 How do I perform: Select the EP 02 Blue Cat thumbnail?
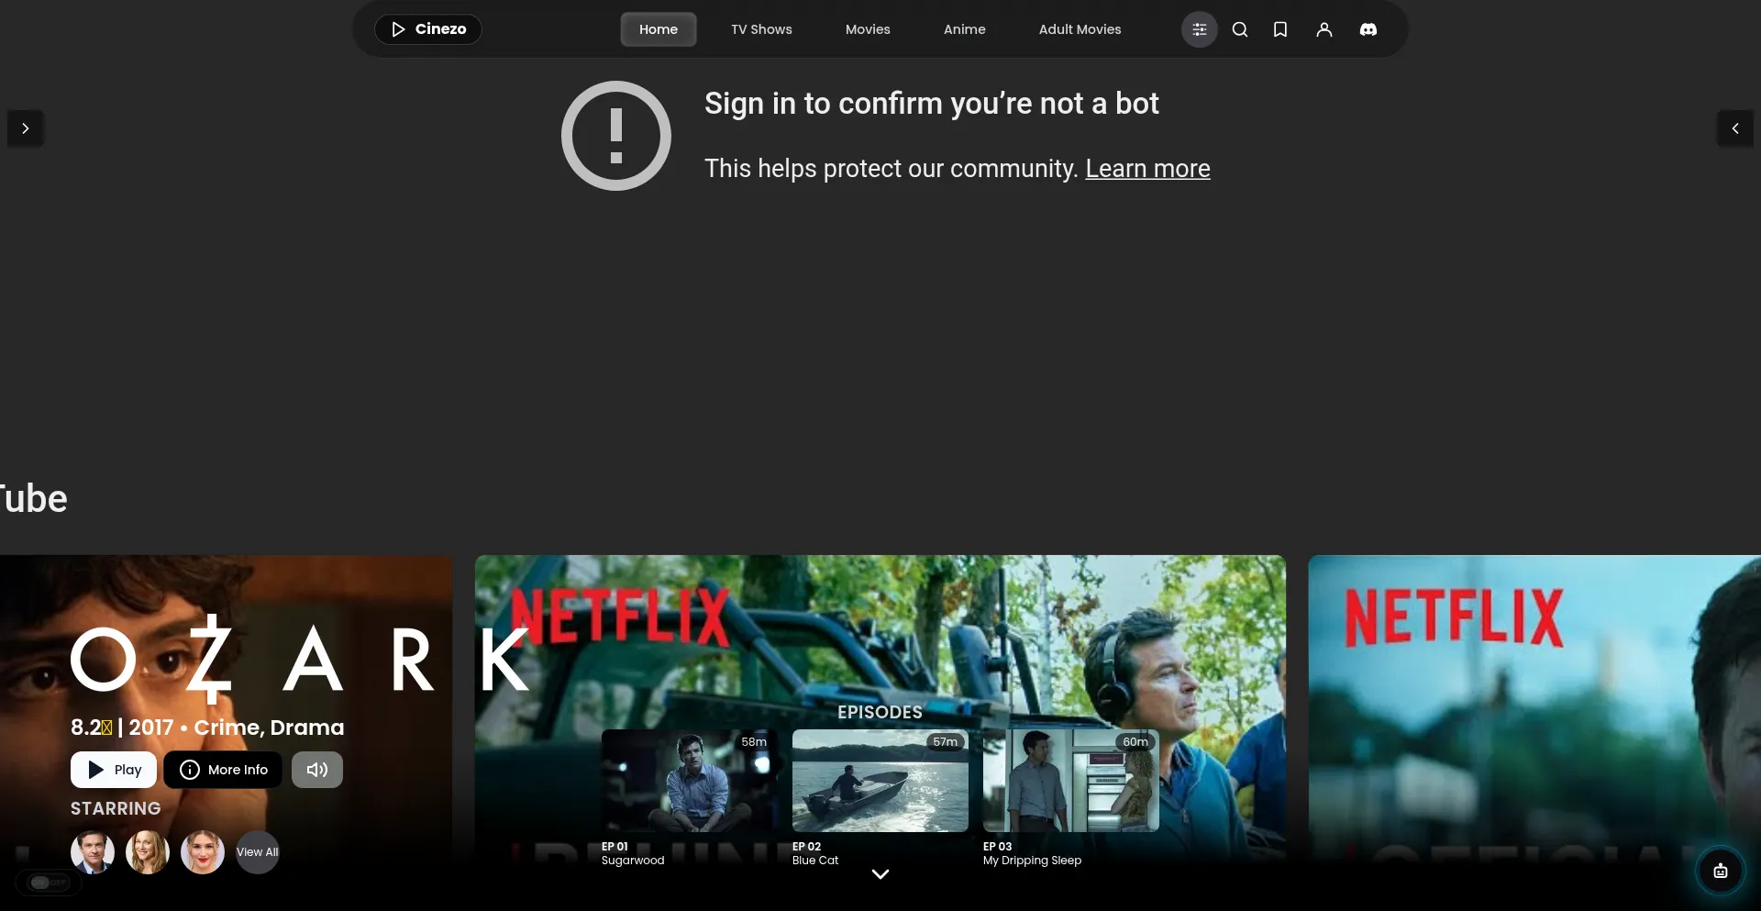pos(880,781)
